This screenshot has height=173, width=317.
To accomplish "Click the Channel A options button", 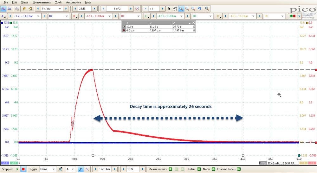I will pos(3,16).
